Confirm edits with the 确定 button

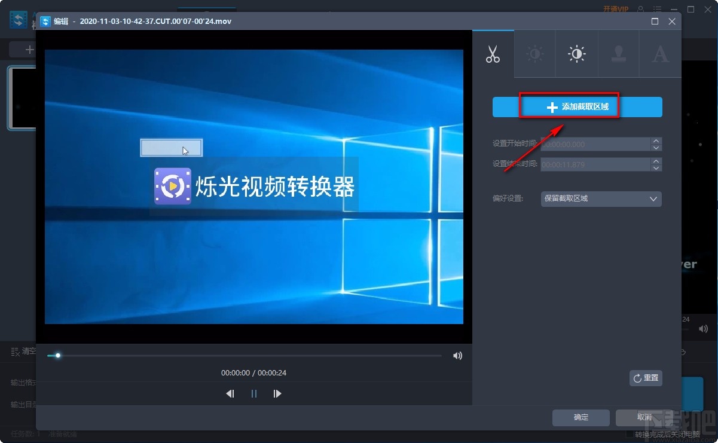[580, 417]
